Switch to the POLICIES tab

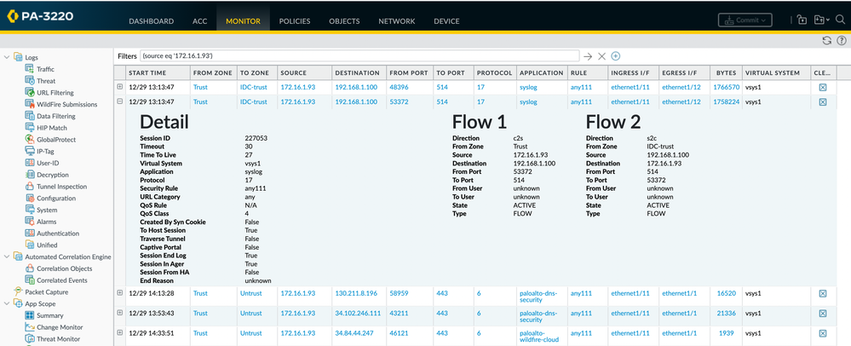(x=295, y=20)
